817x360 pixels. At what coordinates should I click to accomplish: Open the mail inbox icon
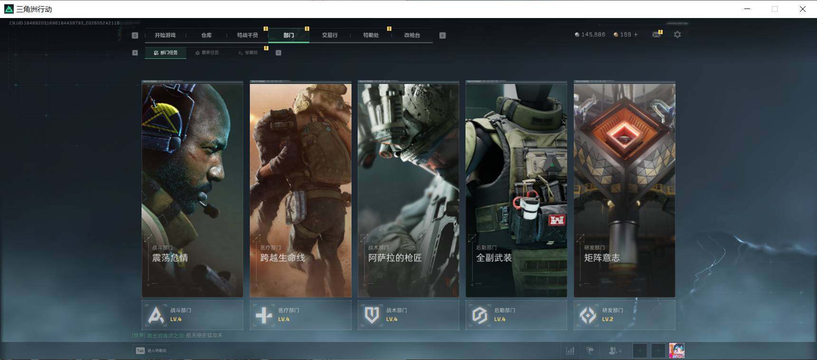click(656, 35)
